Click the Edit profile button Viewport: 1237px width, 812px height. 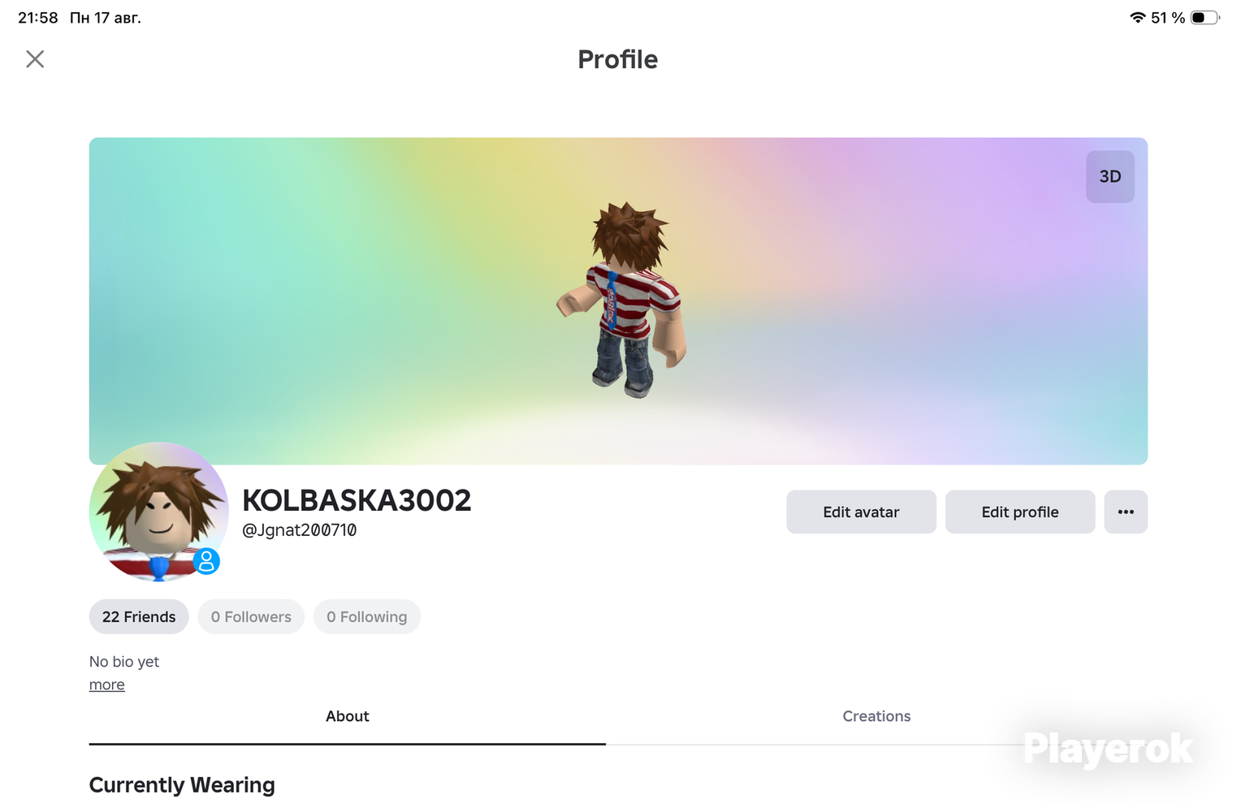pyautogui.click(x=1020, y=512)
